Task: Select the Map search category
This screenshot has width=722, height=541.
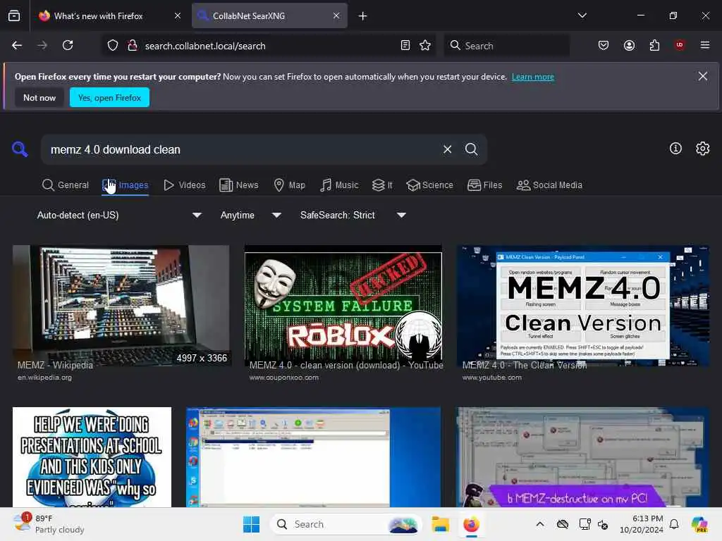Action: [x=289, y=185]
